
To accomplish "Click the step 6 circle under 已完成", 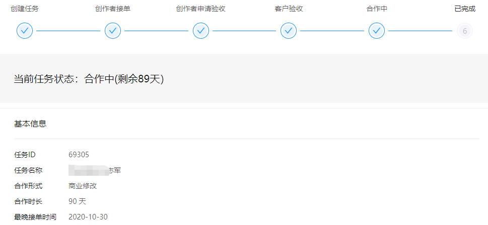I will point(465,31).
